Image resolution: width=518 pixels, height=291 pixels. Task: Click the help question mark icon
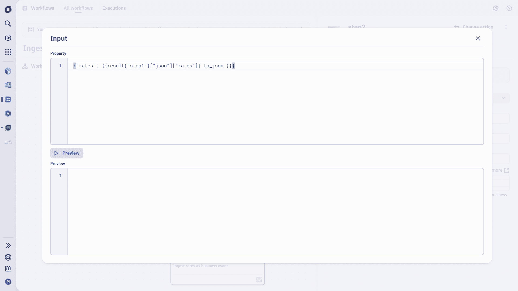point(509,8)
